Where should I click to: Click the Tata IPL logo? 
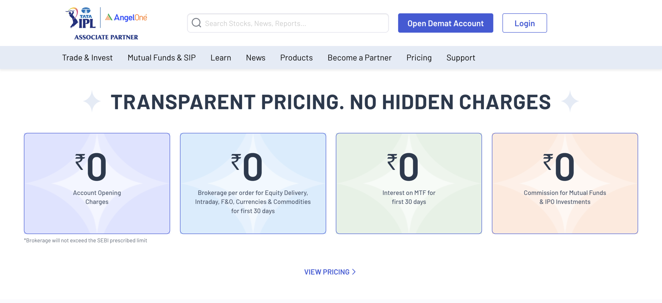[81, 18]
